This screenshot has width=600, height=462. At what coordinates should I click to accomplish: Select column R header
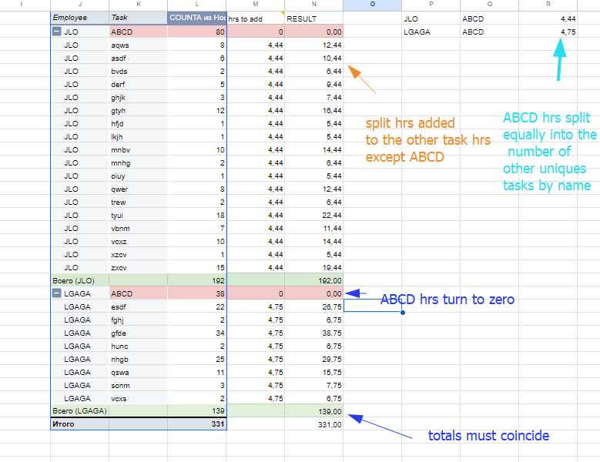click(x=548, y=4)
